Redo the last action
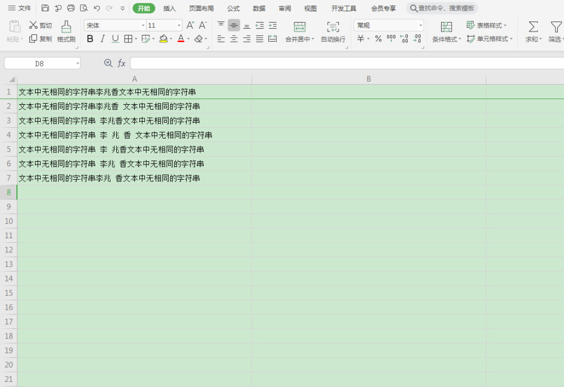The image size is (564, 387). [x=109, y=8]
